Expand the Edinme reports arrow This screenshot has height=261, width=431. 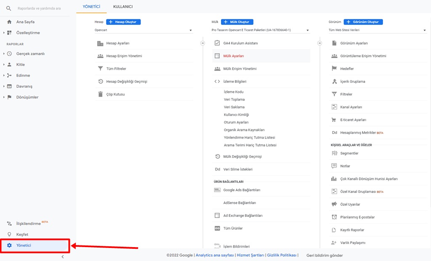[x=3, y=76]
